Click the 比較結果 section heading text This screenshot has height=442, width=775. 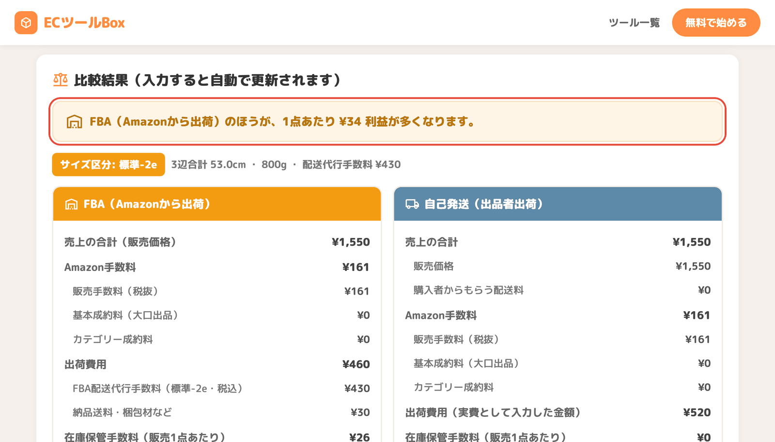click(209, 80)
